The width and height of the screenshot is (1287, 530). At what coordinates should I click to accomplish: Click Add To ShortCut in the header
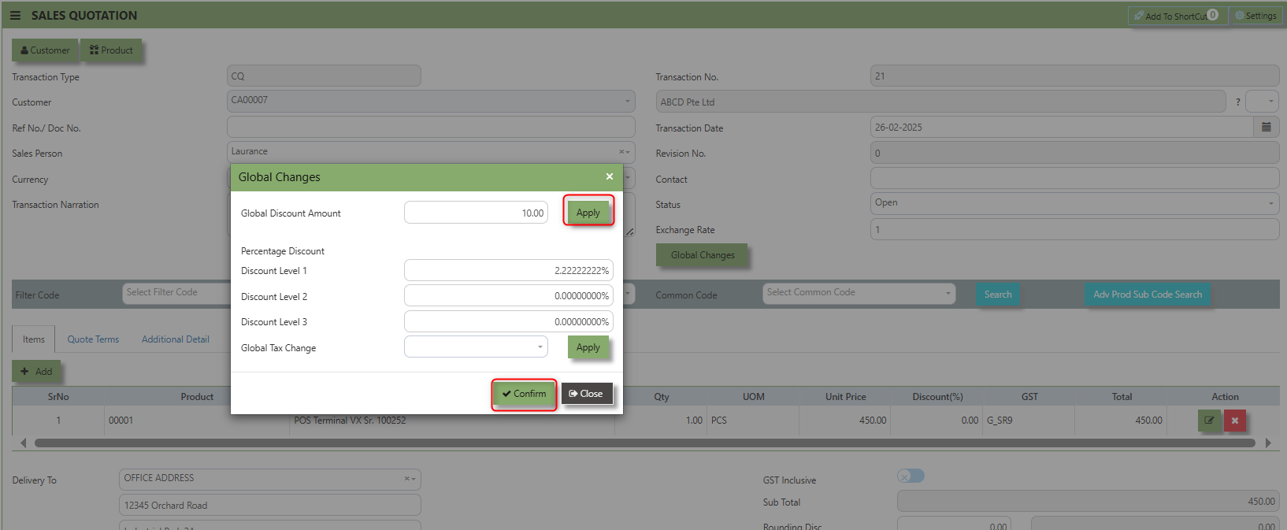tap(1174, 16)
